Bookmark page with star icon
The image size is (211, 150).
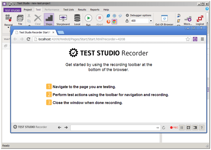(x=188, y=39)
